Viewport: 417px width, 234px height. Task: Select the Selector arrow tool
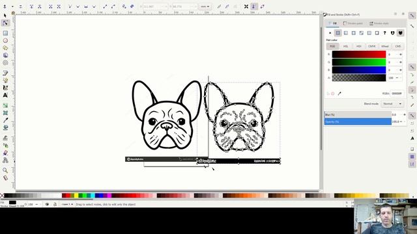click(5, 16)
